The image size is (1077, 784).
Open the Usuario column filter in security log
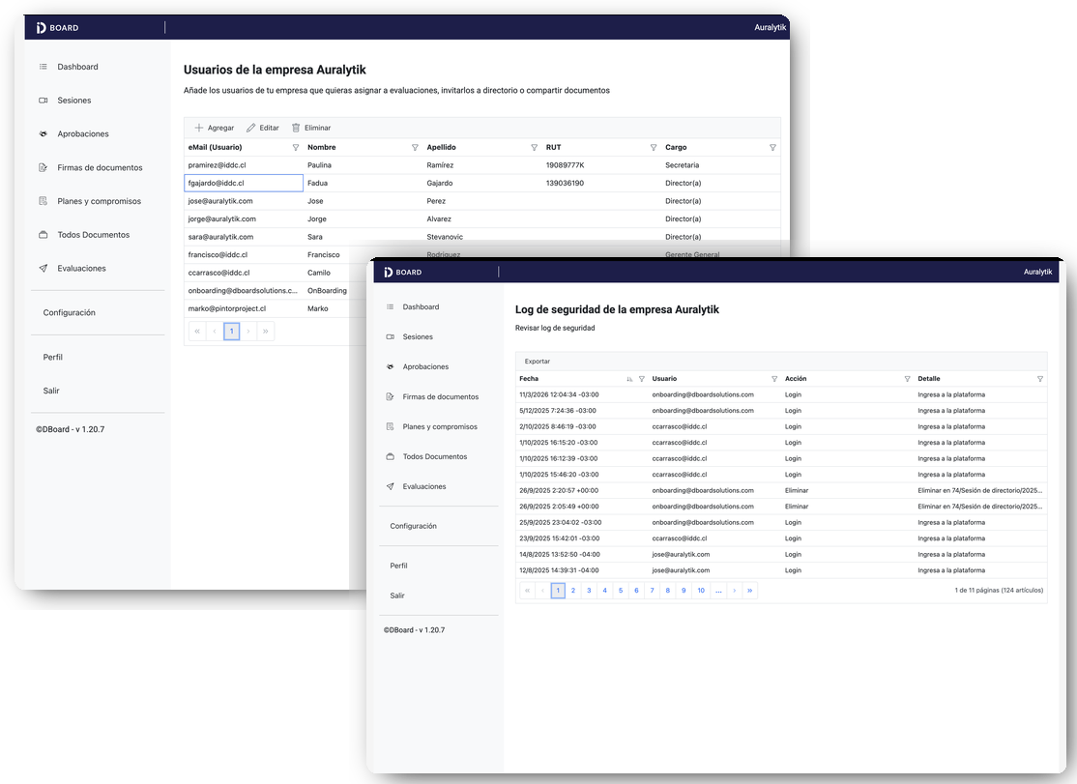click(773, 379)
